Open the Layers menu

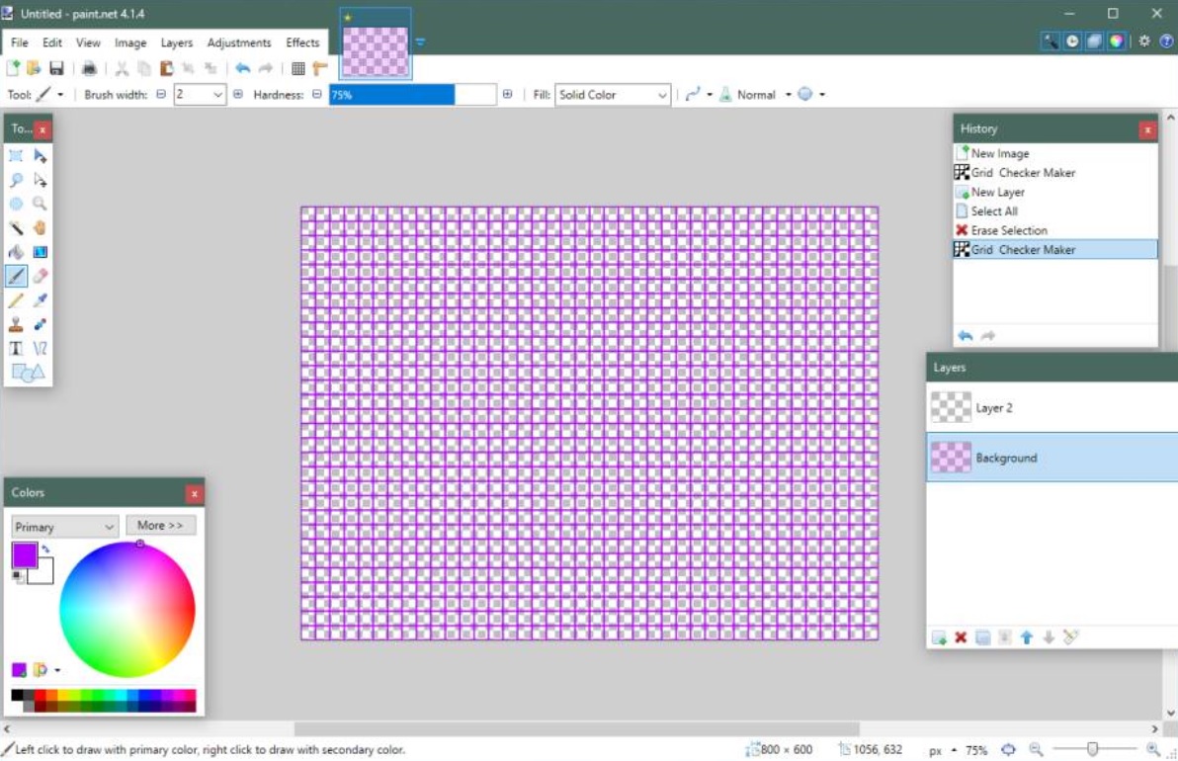[177, 42]
